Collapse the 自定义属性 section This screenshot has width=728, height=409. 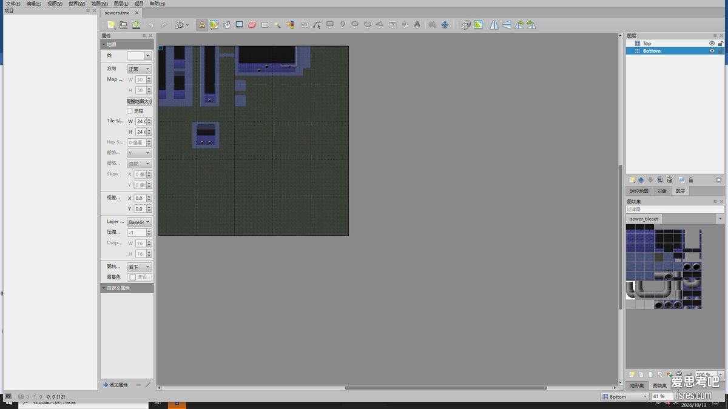point(103,288)
